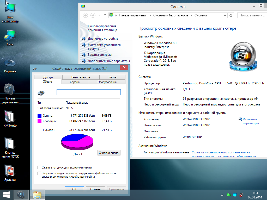This screenshot has height=200, width=267.
Task: Show hidden tray icons arrow
Action: coord(222,195)
